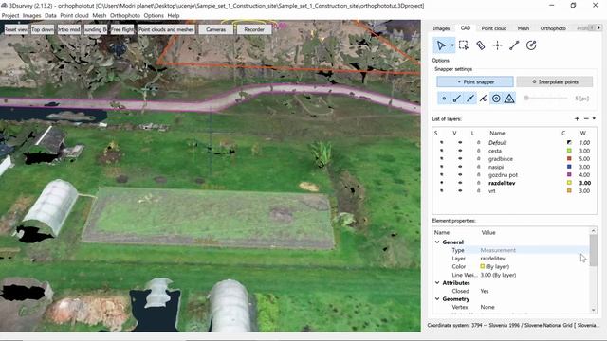This screenshot has height=341, width=607.
Task: Open the Data menu
Action: [x=50, y=15]
